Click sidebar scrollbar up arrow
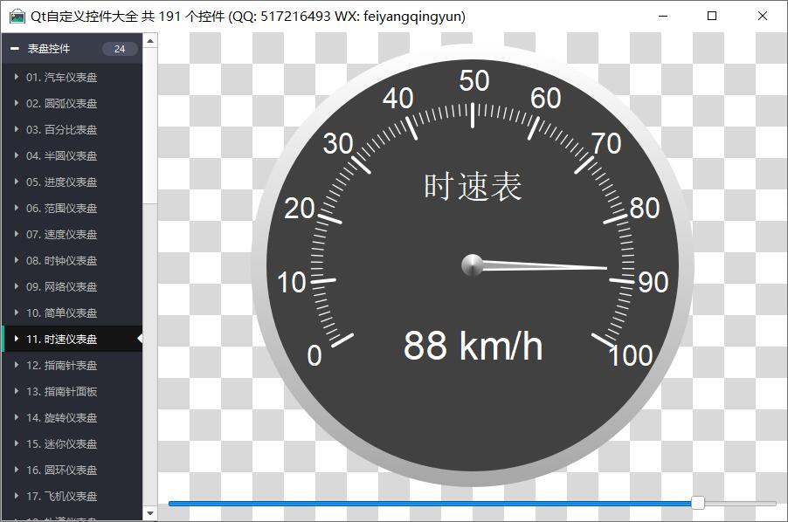Image resolution: width=788 pixels, height=522 pixels. (x=150, y=40)
